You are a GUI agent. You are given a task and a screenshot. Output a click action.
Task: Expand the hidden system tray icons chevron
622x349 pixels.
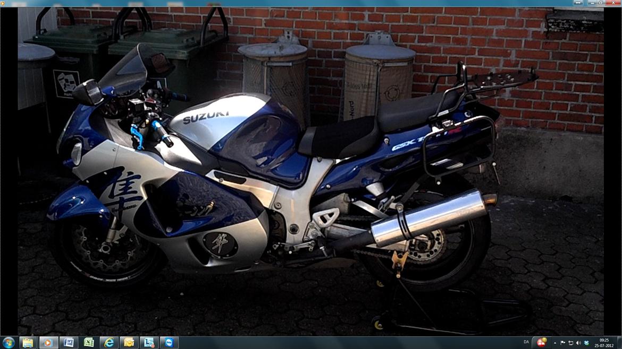pos(555,342)
